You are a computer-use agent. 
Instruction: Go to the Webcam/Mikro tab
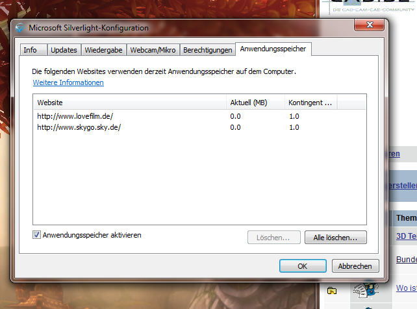pyautogui.click(x=153, y=50)
